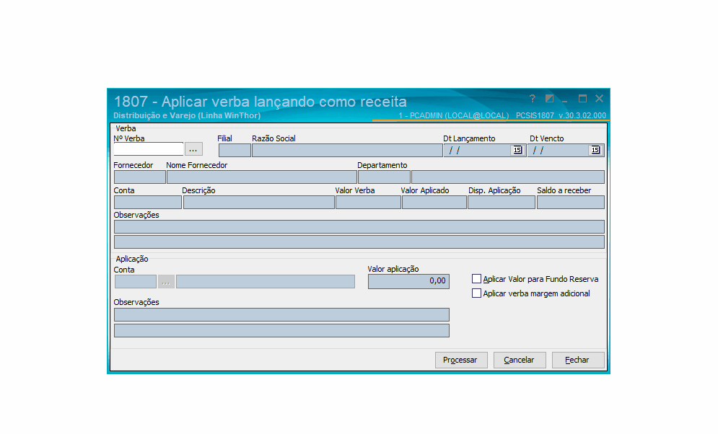Click the Nome Fornecedor field
The image size is (718, 434).
[261, 177]
